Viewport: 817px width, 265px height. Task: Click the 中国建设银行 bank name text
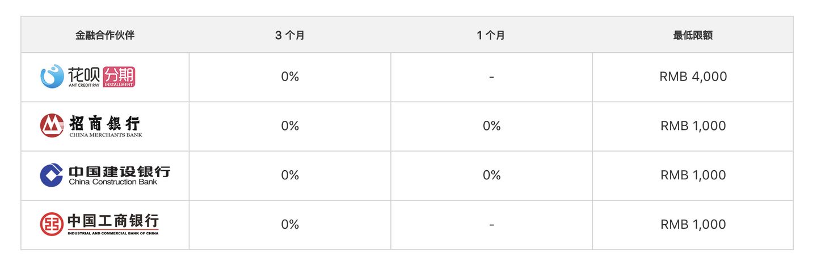[119, 171]
